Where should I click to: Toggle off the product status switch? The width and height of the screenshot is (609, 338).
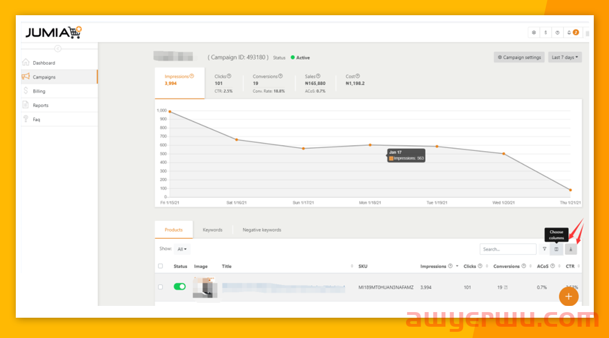[179, 286]
